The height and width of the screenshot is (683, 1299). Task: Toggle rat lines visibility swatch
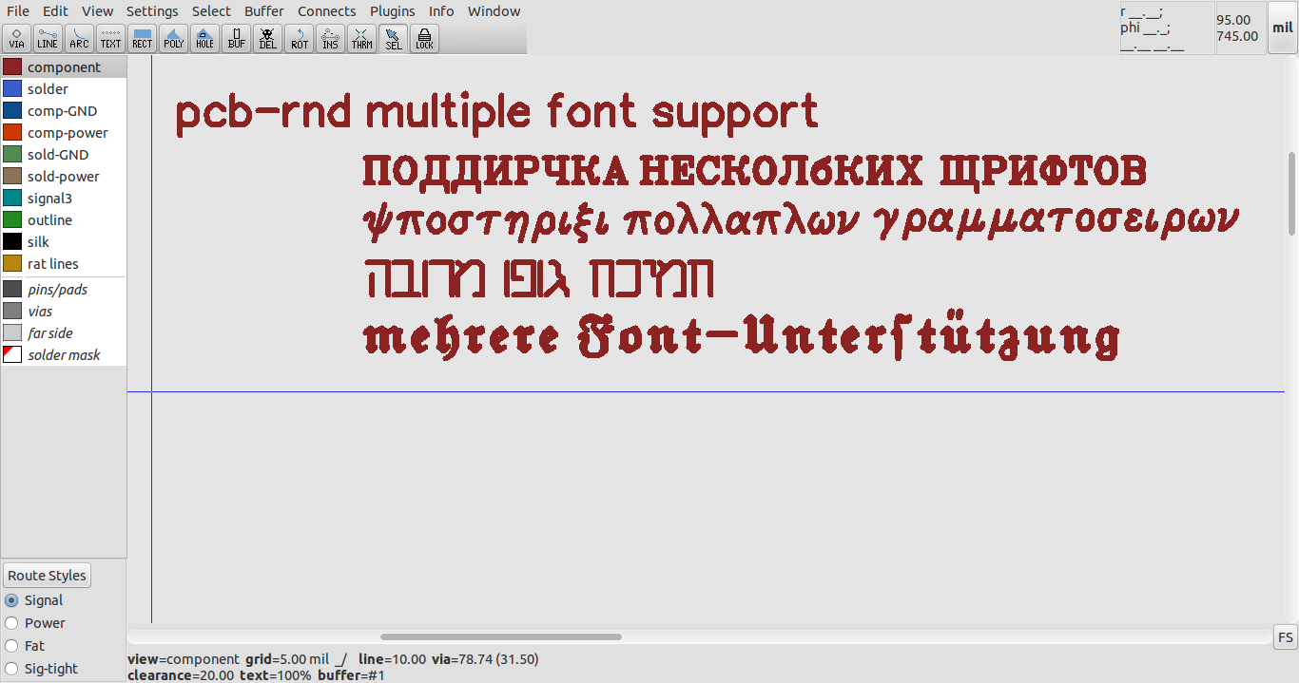pyautogui.click(x=12, y=264)
